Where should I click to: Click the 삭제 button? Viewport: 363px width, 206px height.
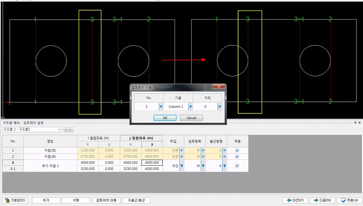pos(76,200)
